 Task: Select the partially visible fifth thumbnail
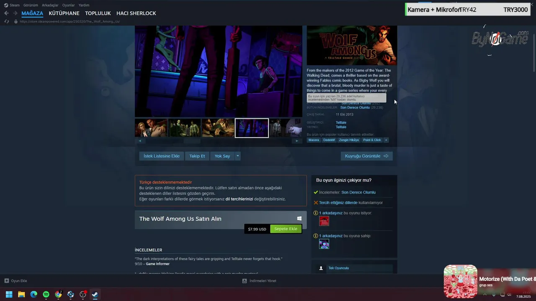[x=286, y=128]
